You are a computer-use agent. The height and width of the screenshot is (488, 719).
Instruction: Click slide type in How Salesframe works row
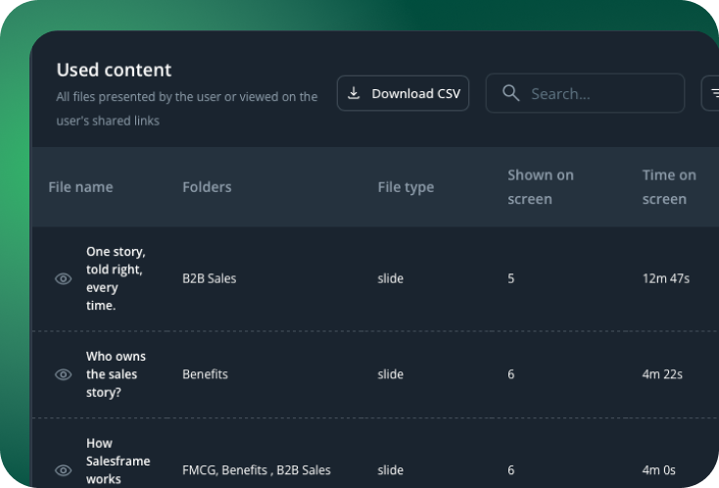pyautogui.click(x=390, y=470)
